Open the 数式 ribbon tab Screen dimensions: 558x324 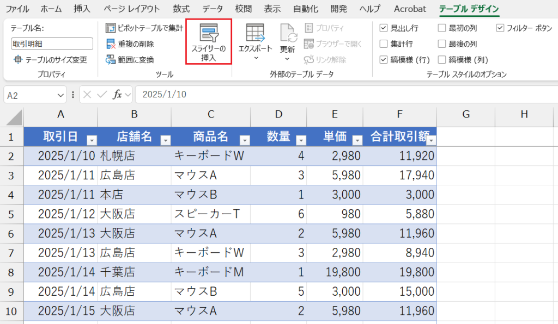[180, 9]
